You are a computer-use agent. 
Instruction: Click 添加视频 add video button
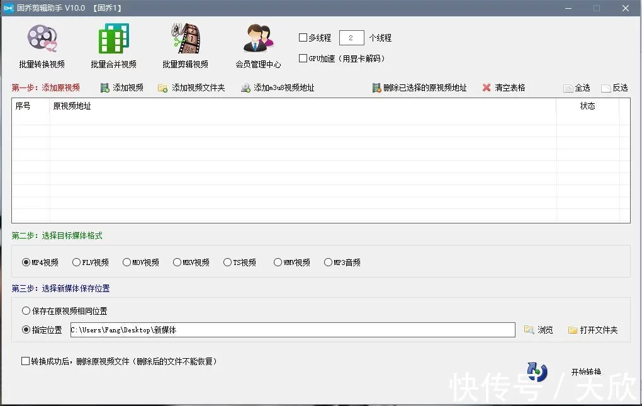click(122, 87)
